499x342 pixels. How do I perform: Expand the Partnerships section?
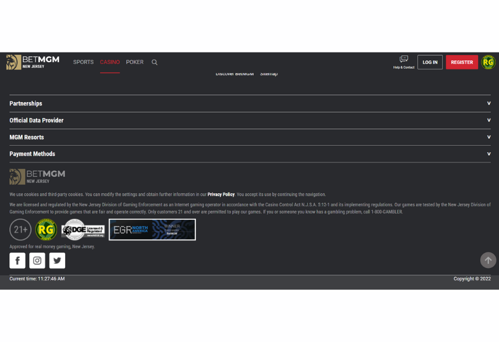(250, 103)
